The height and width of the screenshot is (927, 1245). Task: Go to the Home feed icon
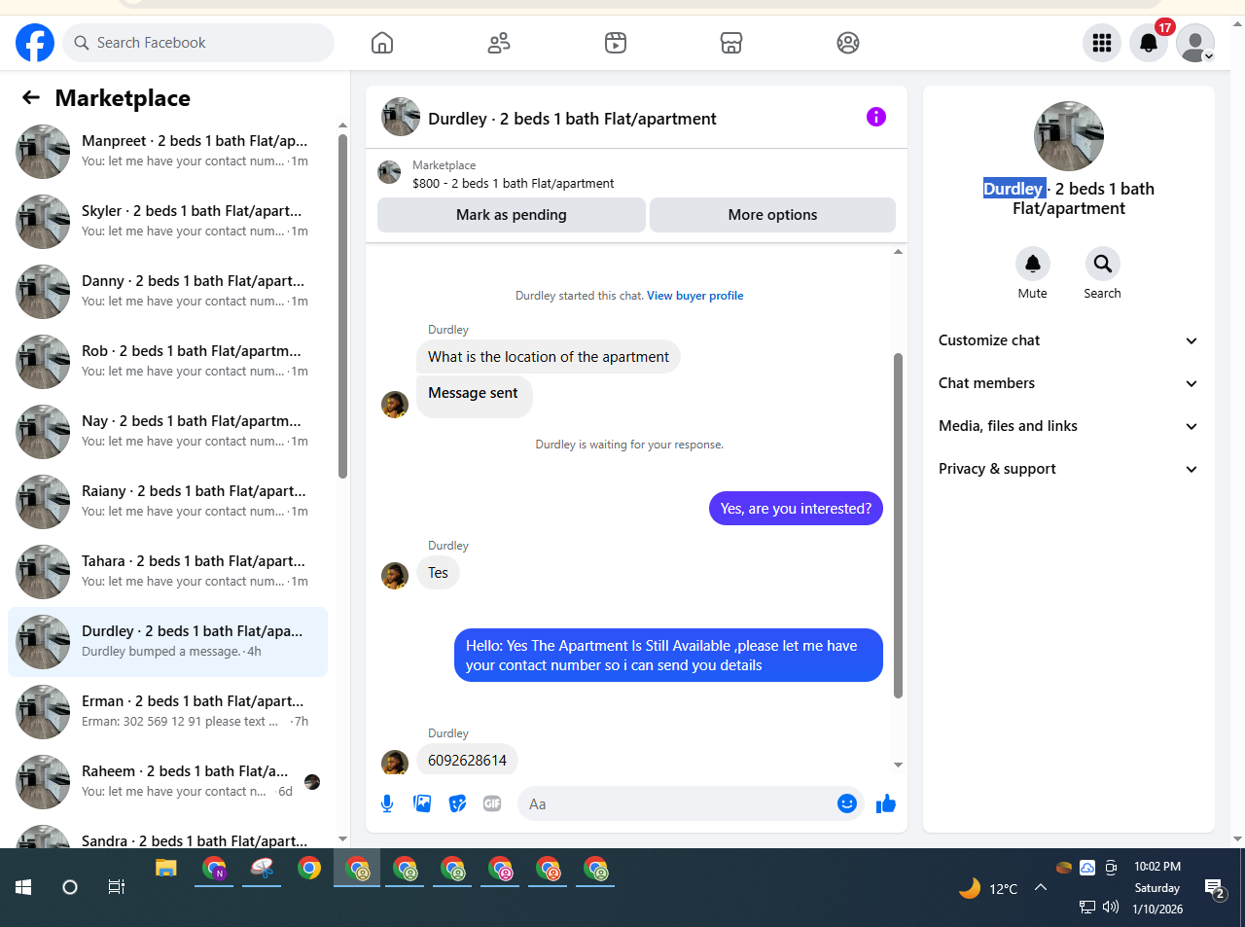pyautogui.click(x=382, y=43)
